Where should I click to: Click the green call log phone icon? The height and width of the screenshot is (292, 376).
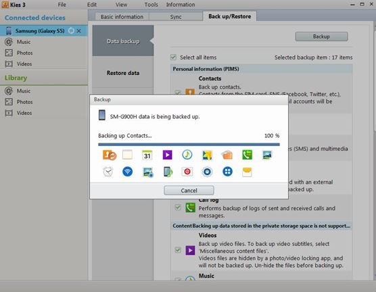coord(248,155)
